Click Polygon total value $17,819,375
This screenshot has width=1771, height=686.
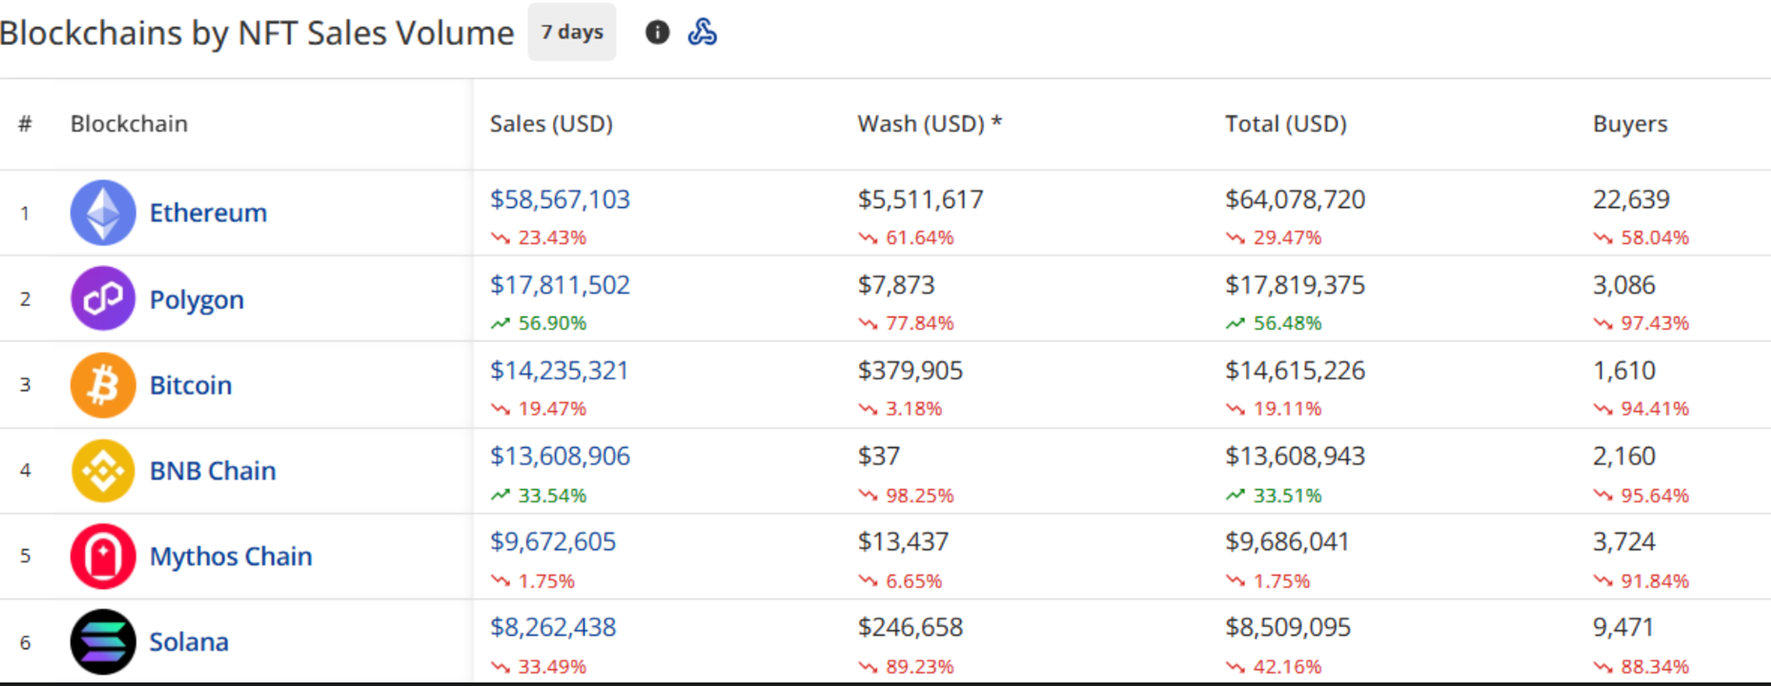(x=1295, y=285)
